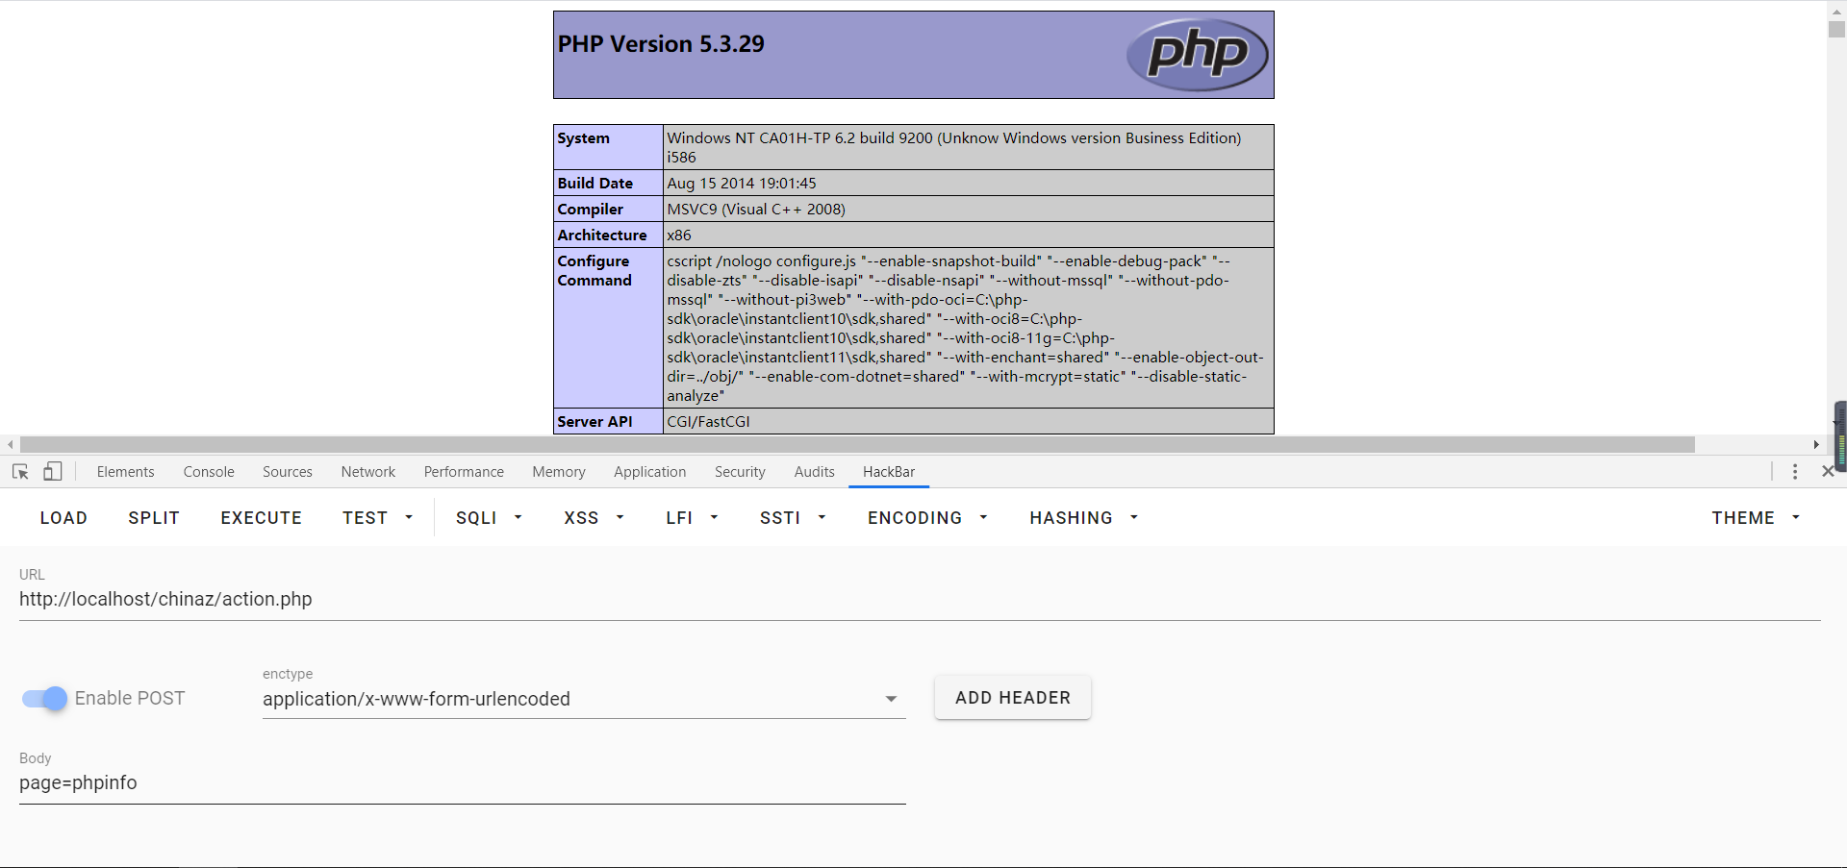Open the Sources tab

point(288,472)
